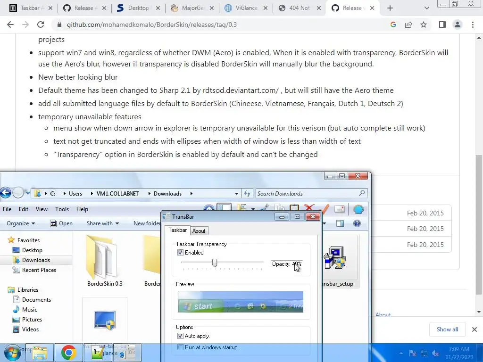Click Show all downloads button

point(447,329)
